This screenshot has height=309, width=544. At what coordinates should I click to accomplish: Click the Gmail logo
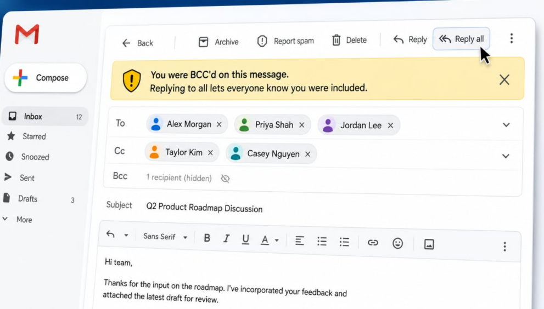point(27,34)
